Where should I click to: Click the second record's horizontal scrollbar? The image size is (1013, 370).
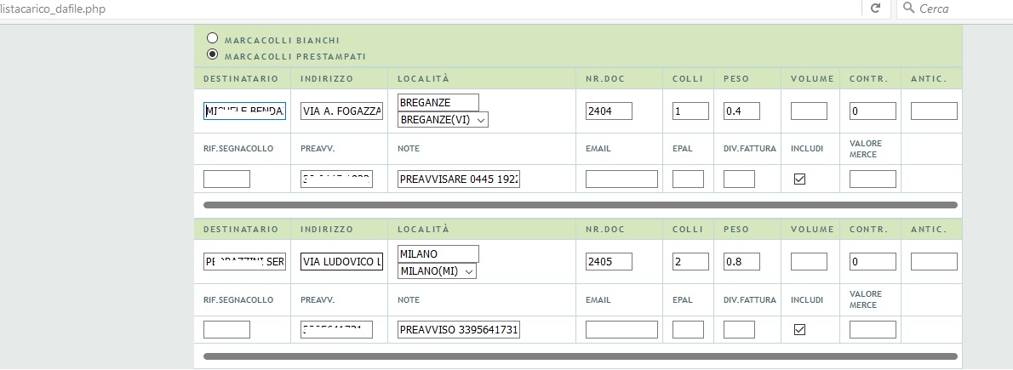click(x=581, y=356)
